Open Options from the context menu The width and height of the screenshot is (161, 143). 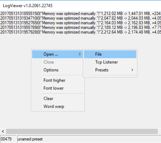[x=57, y=70]
